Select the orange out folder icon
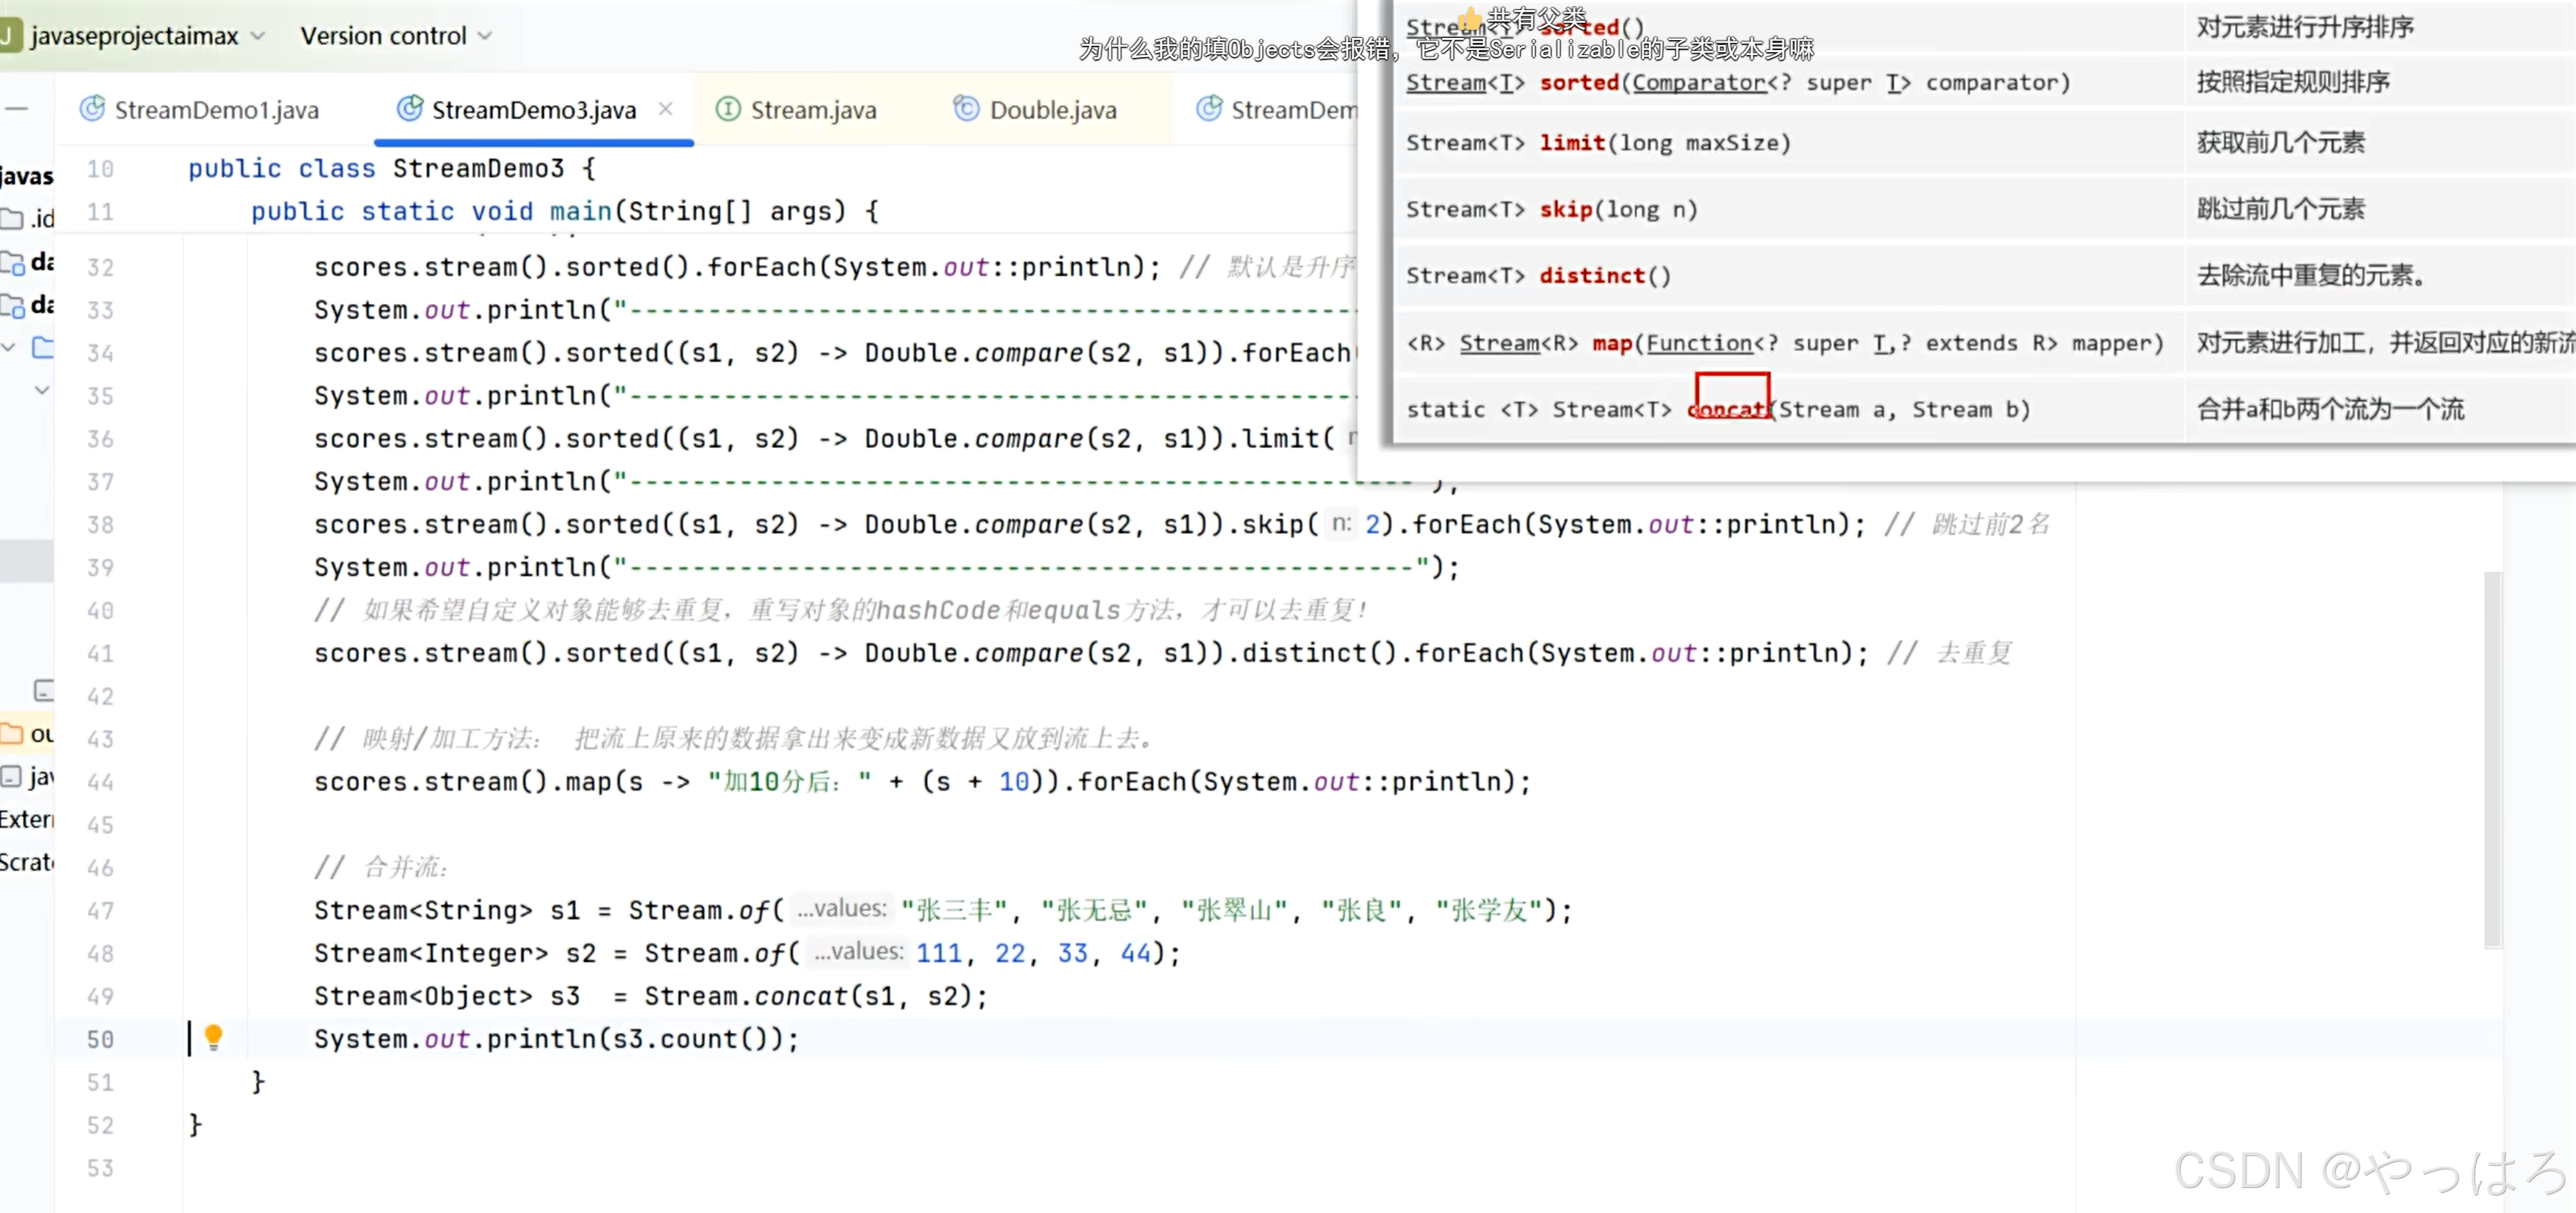2576x1213 pixels. [12, 734]
